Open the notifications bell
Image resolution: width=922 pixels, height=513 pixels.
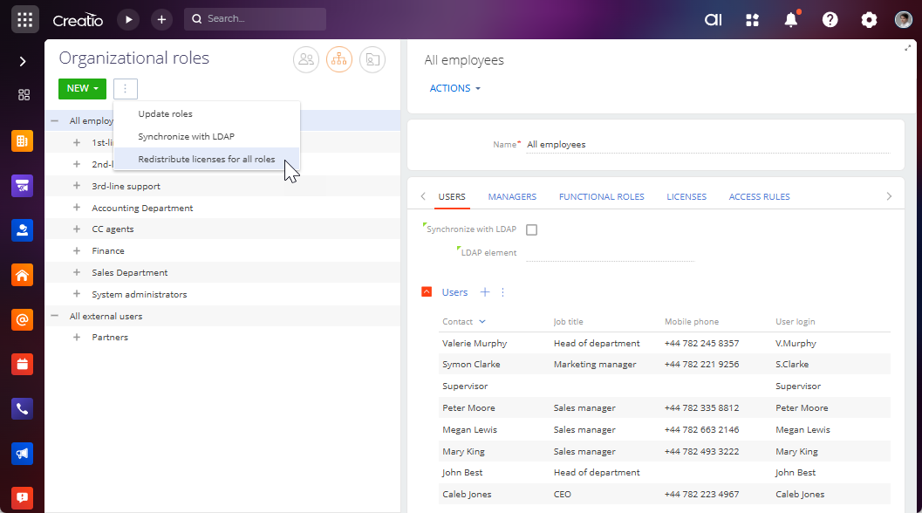[791, 19]
